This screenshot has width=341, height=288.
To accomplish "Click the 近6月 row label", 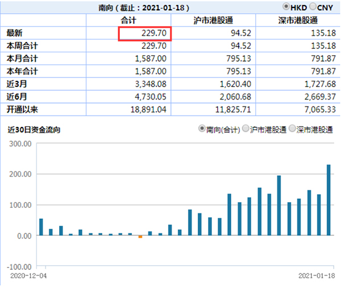I will tap(16, 97).
